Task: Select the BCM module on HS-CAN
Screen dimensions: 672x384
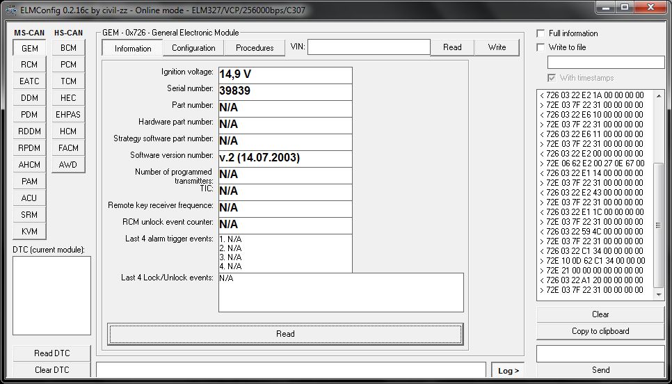Action: (x=68, y=48)
